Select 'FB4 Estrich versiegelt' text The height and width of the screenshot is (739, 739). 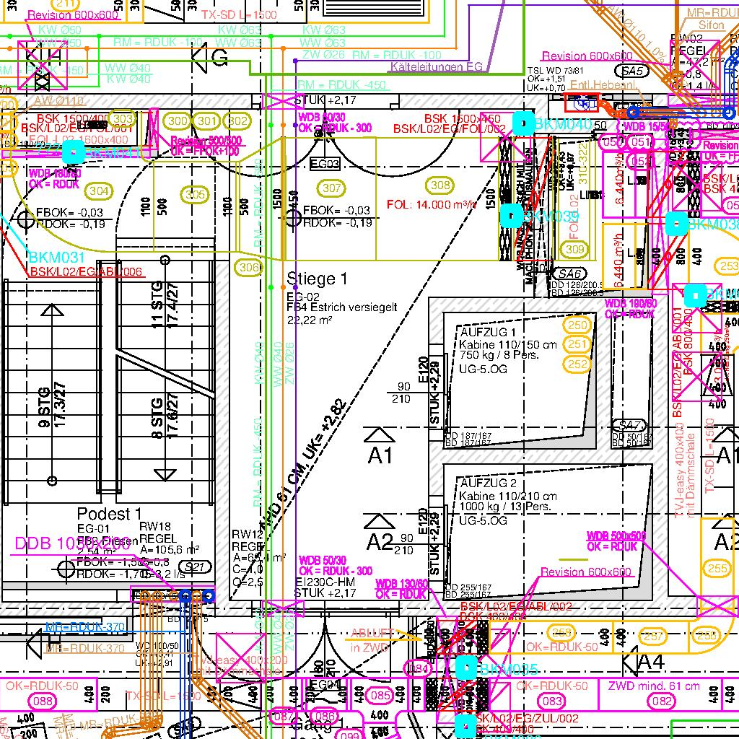(x=342, y=307)
